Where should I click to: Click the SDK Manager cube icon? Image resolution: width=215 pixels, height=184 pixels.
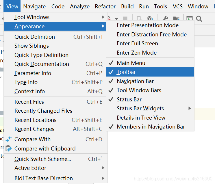tap(150, 18)
